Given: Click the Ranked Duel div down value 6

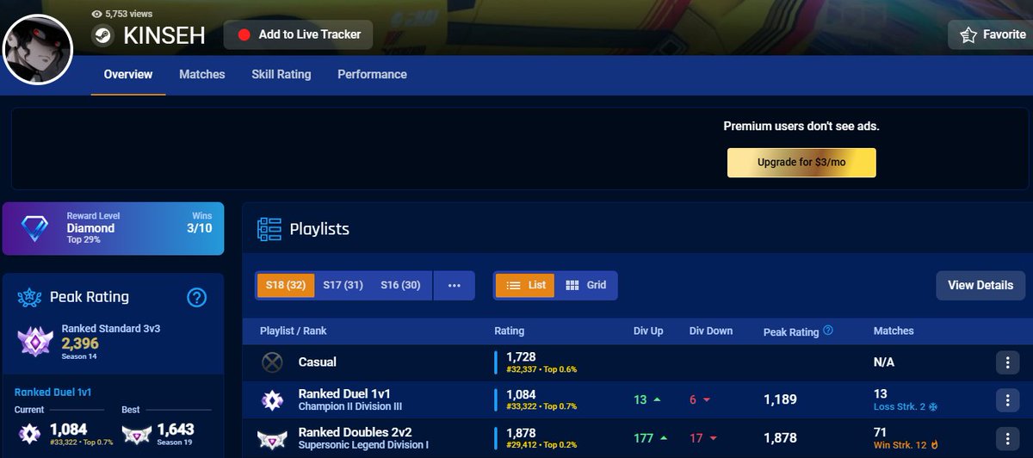Looking at the screenshot, I should pyautogui.click(x=693, y=400).
